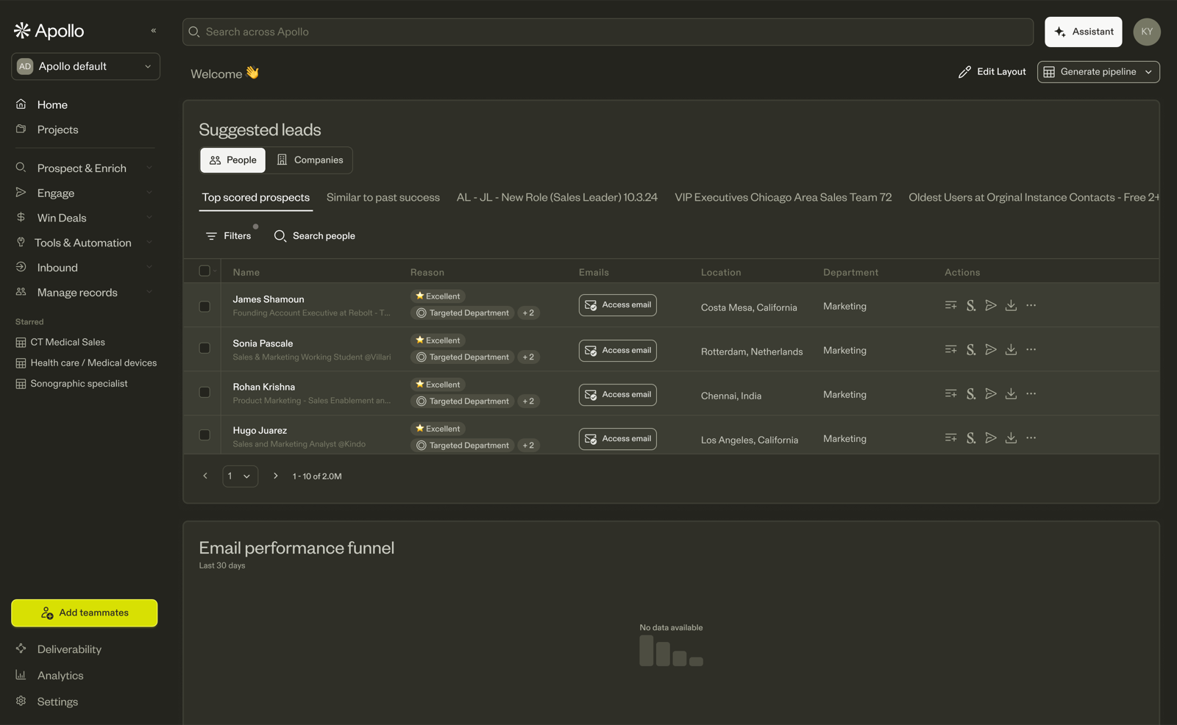Add James Shamoun to a sequence
The height and width of the screenshot is (725, 1177).
pyautogui.click(x=971, y=305)
